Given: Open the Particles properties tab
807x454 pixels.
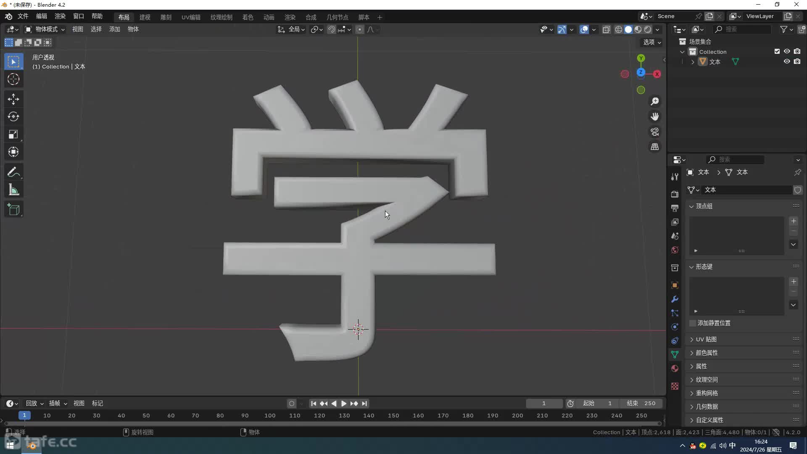Looking at the screenshot, I should (675, 313).
